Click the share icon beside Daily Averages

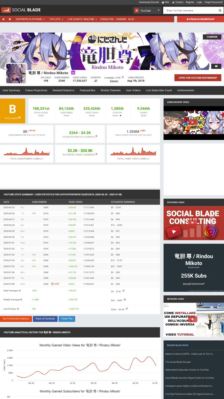pyautogui.click(x=20, y=290)
